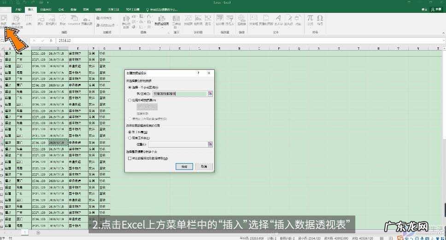Image resolution: width=446 pixels, height=240 pixels.
Task: Click the Signature Line icon
Action: pos(288,20)
